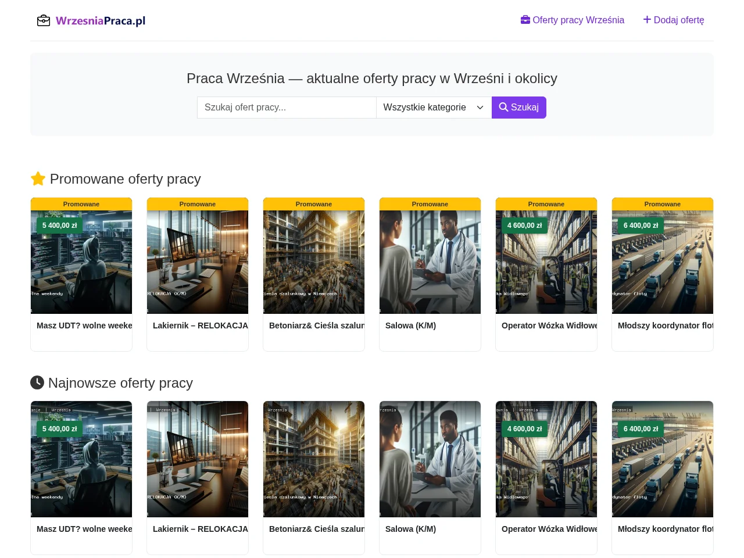Click the 5 400,00 zł badge on promoted card
The height and width of the screenshot is (558, 744).
click(60, 226)
